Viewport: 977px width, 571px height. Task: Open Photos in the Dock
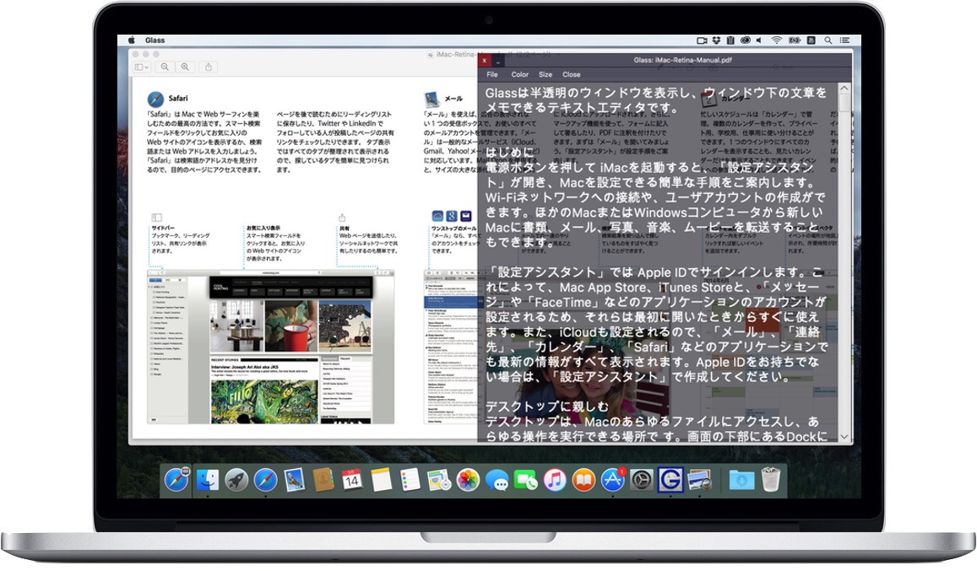(x=467, y=480)
